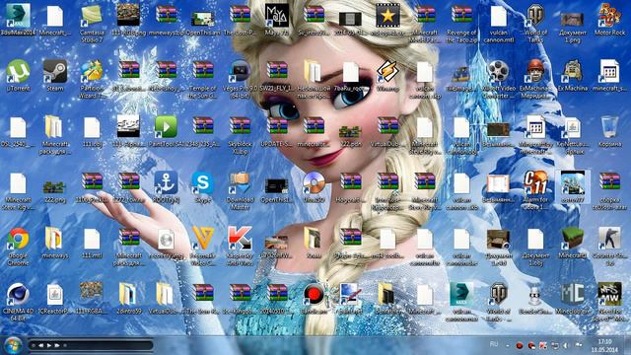Open Xilisoft Video Converter
This screenshot has height=355, width=631.
coord(499,79)
